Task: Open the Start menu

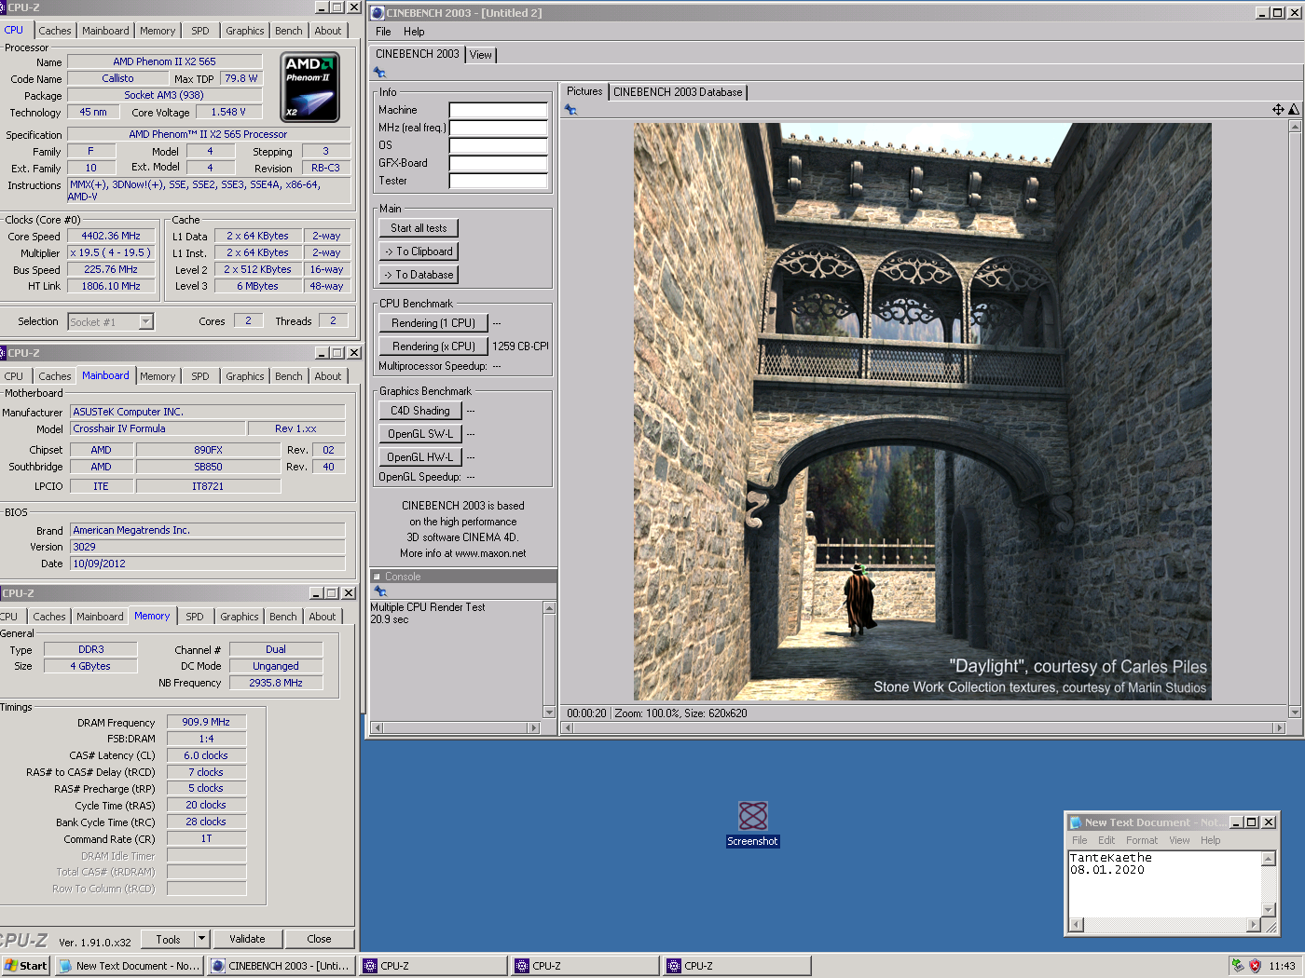Action: pyautogui.click(x=25, y=966)
